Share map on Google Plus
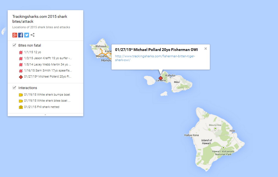Image resolution: width=278 pixels, height=177 pixels. [x=15, y=35]
